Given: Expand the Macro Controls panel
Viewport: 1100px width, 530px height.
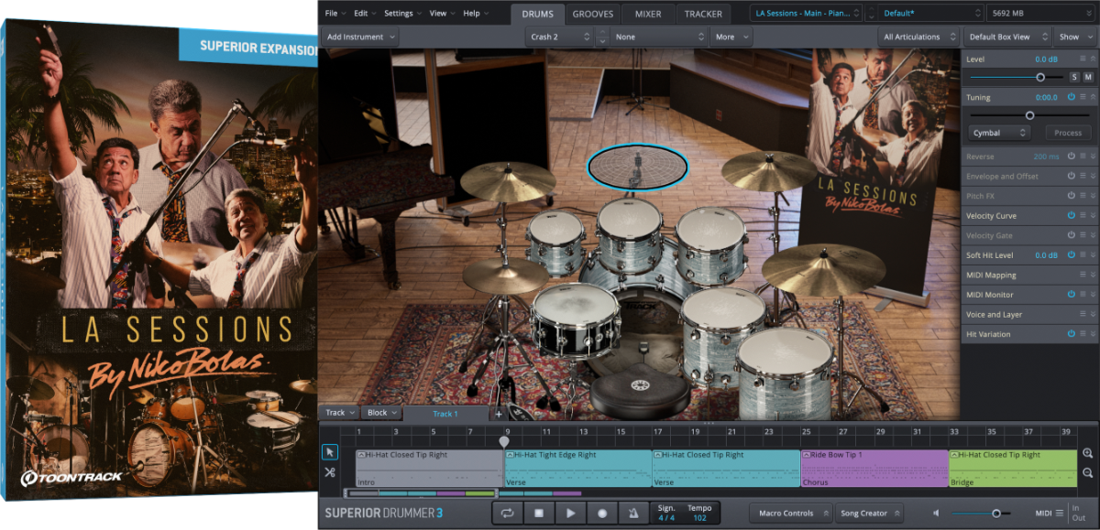Looking at the screenshot, I should click(791, 514).
